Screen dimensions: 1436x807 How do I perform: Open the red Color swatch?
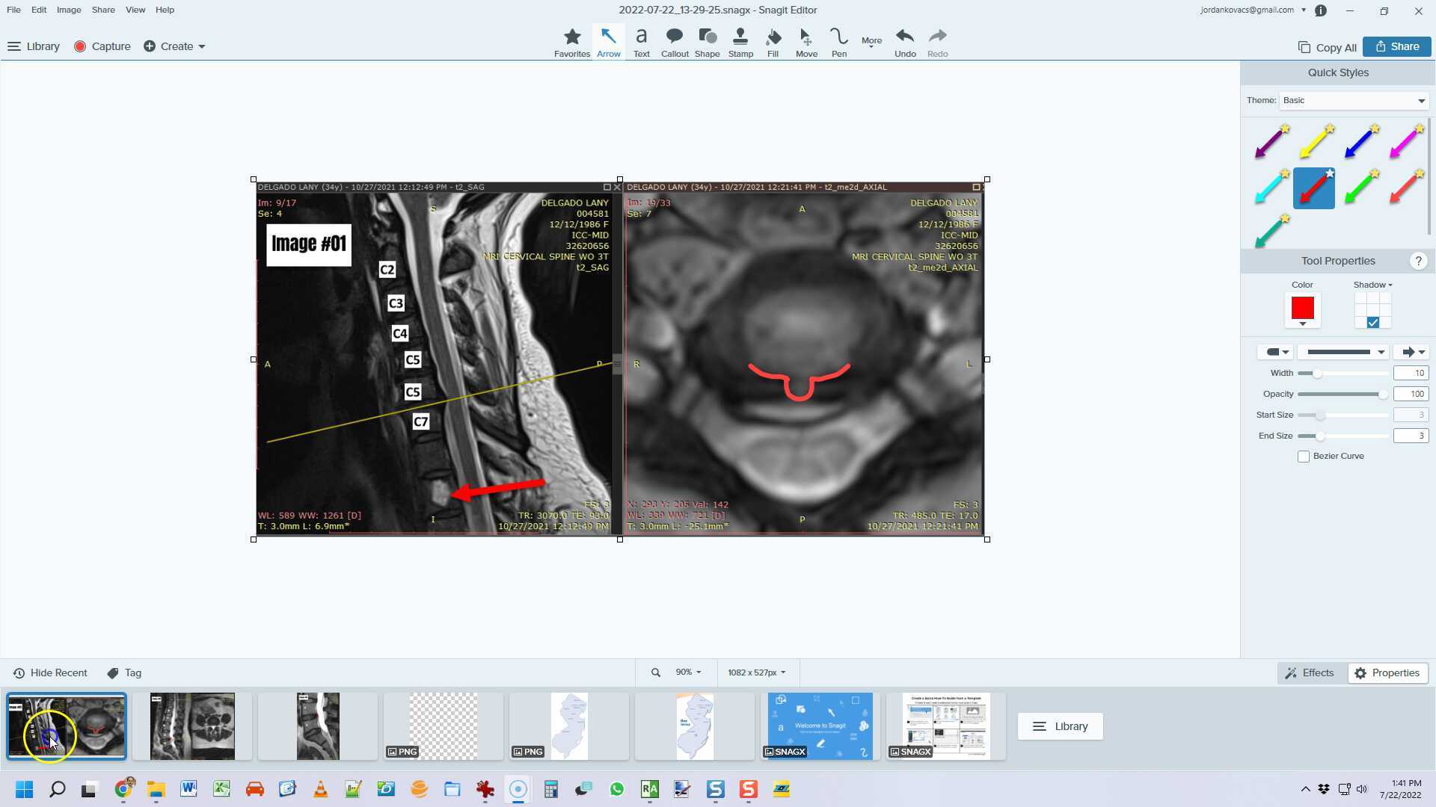pyautogui.click(x=1302, y=309)
